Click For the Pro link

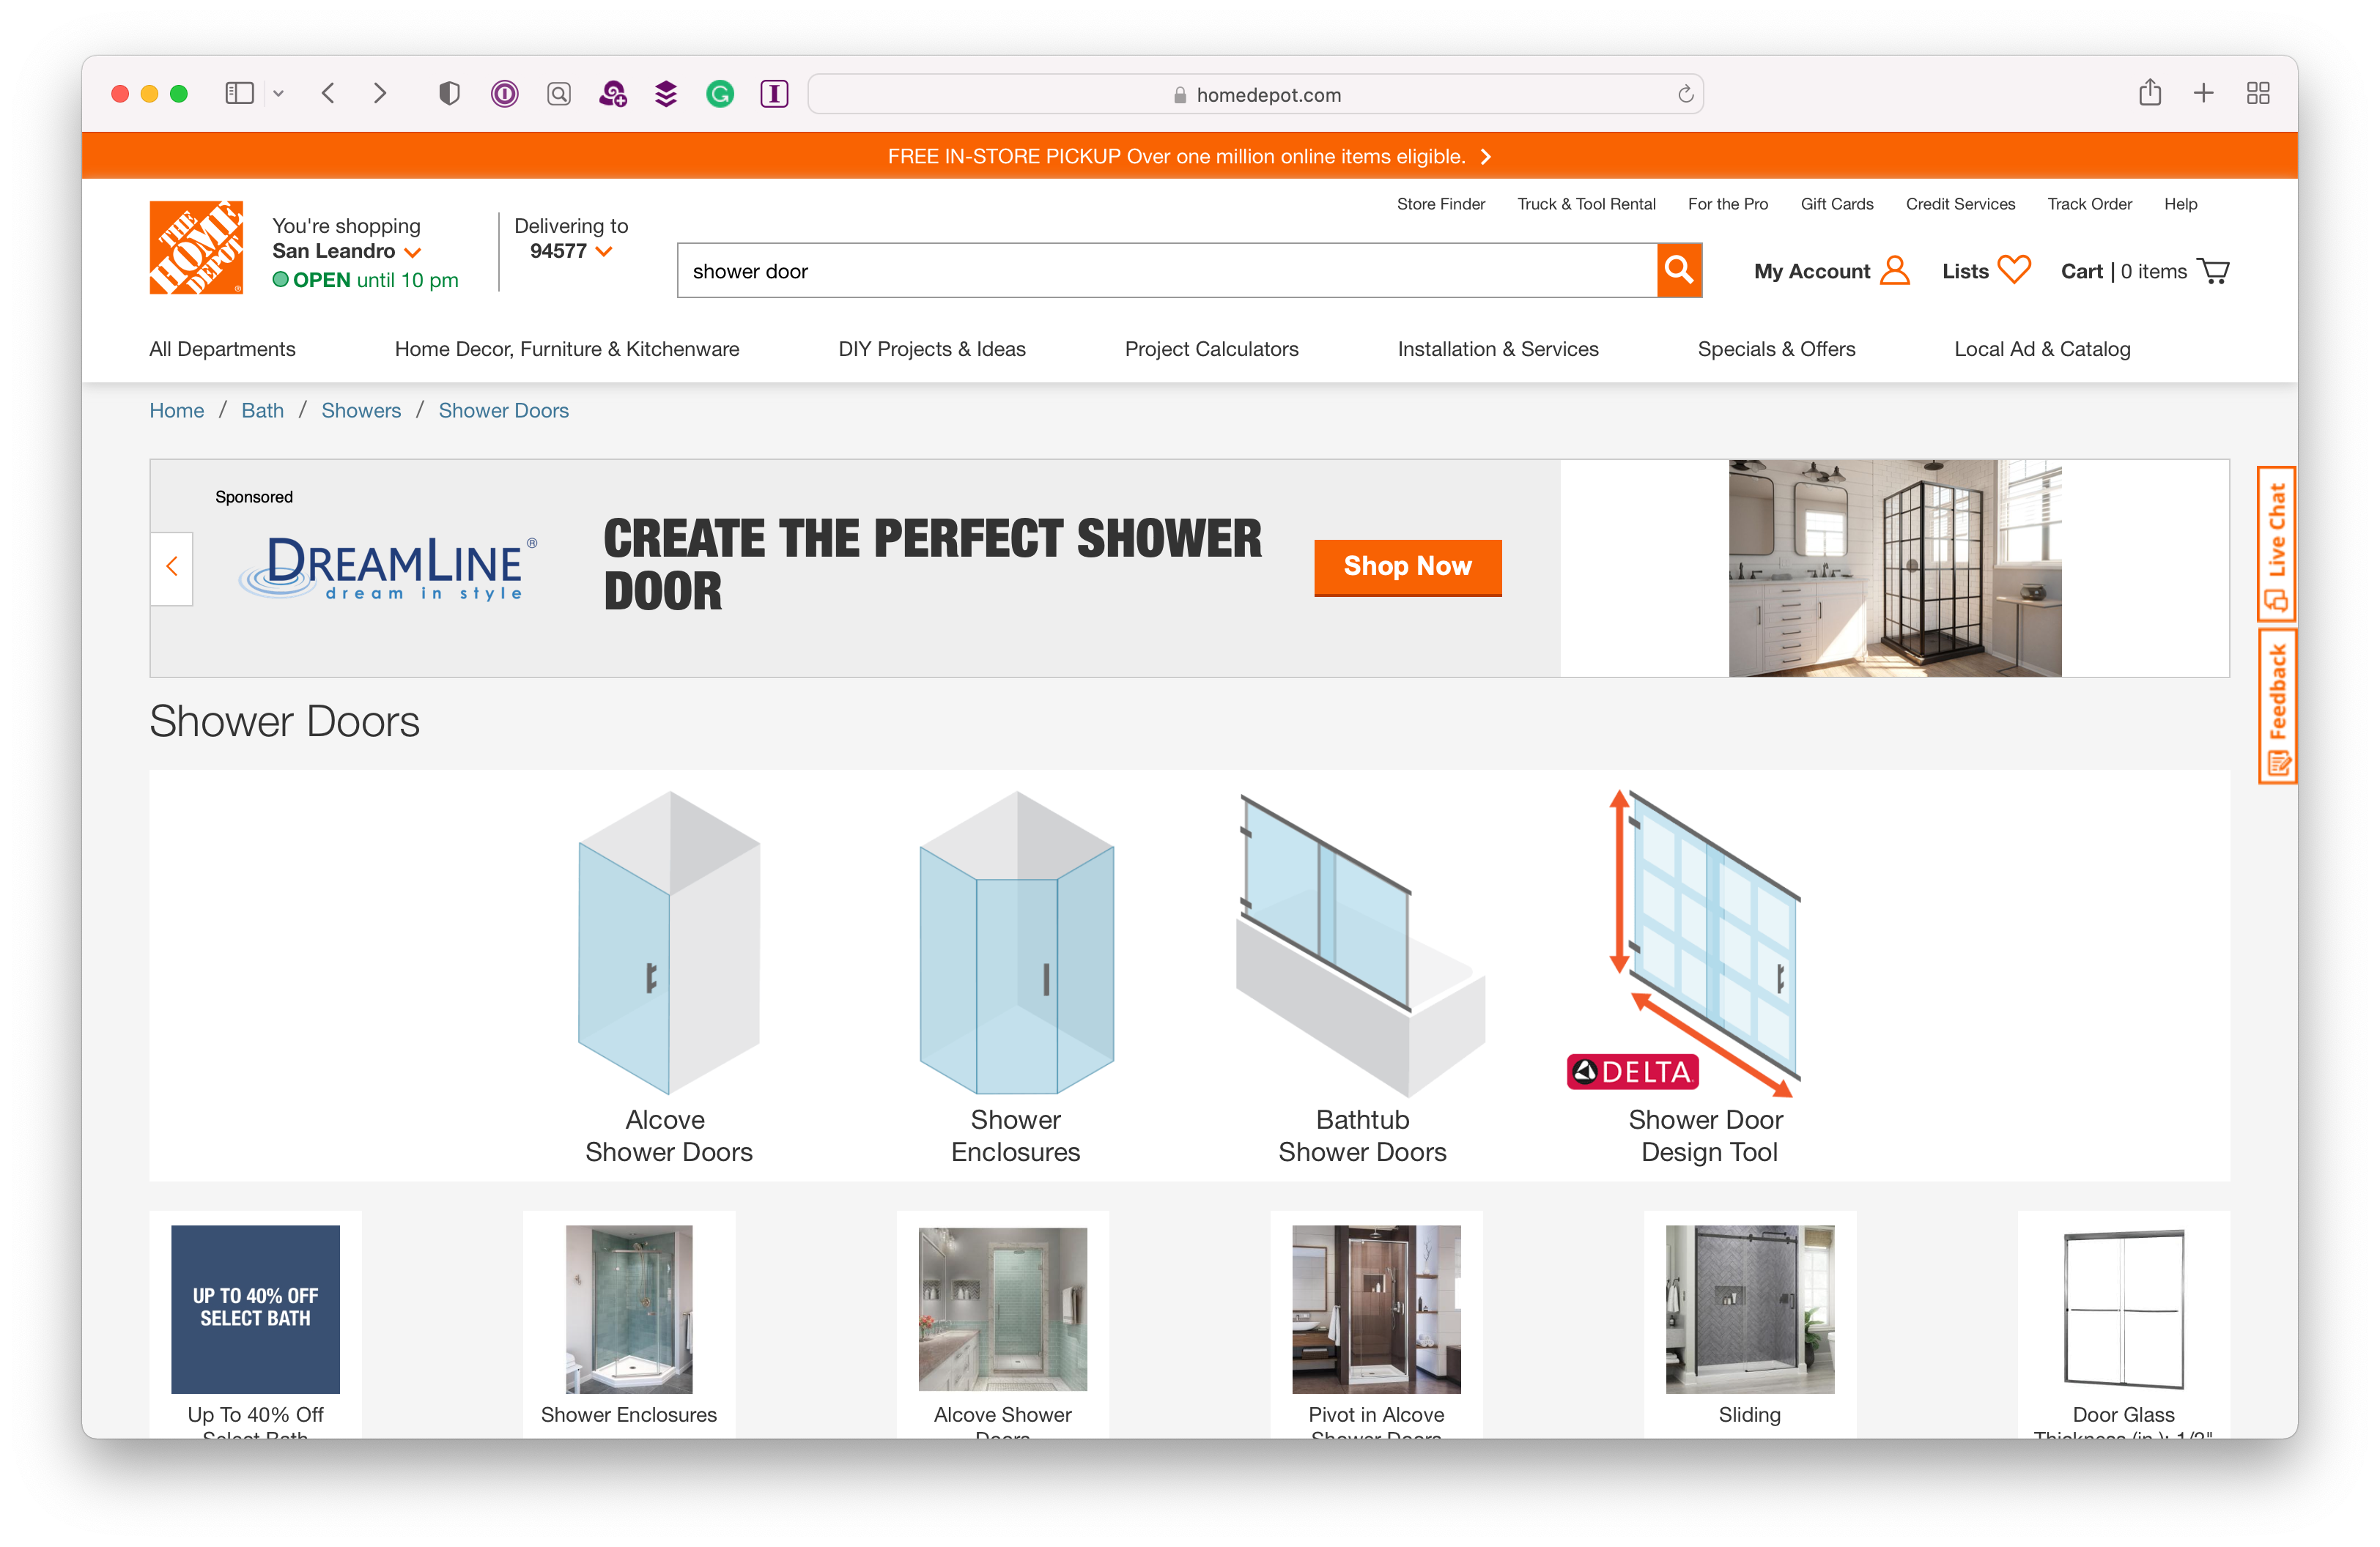1727,204
